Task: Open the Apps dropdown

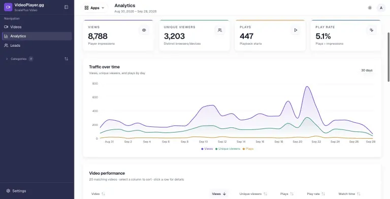Action: [94, 8]
